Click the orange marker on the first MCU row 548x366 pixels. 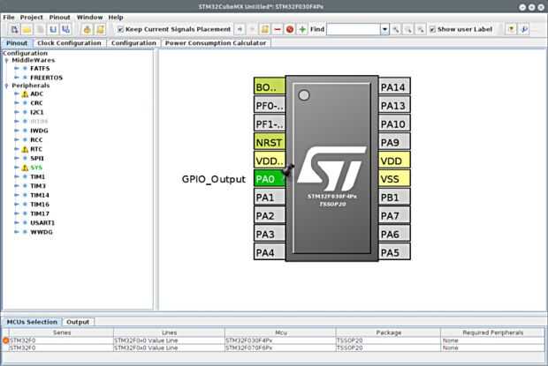(x=5, y=340)
